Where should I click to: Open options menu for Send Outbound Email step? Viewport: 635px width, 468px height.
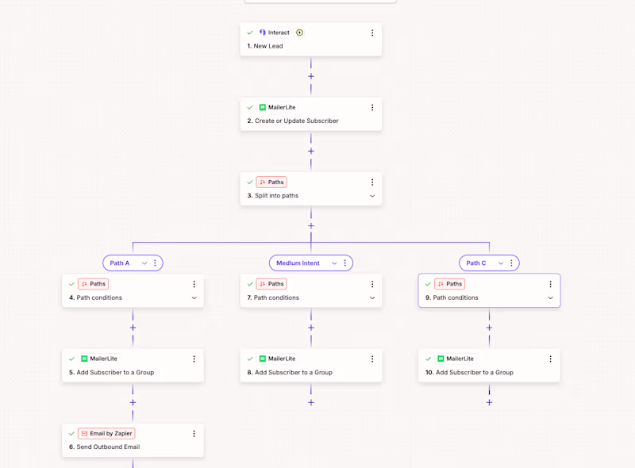pos(194,434)
